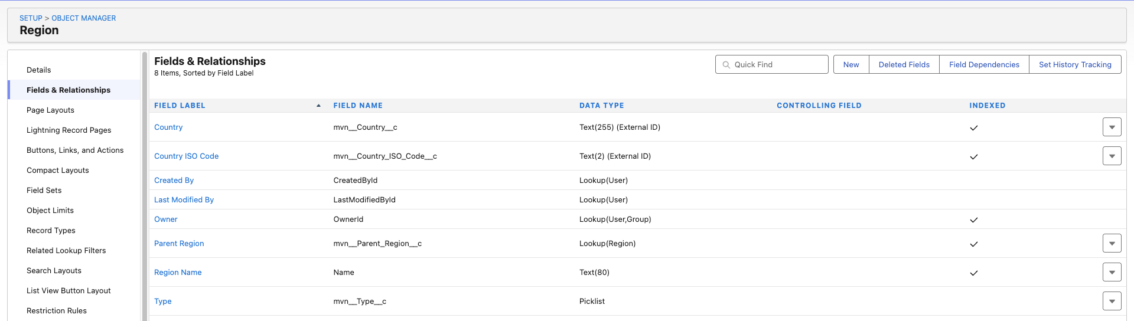1134x321 pixels.
Task: Open the Details sidebar item
Action: point(74,70)
